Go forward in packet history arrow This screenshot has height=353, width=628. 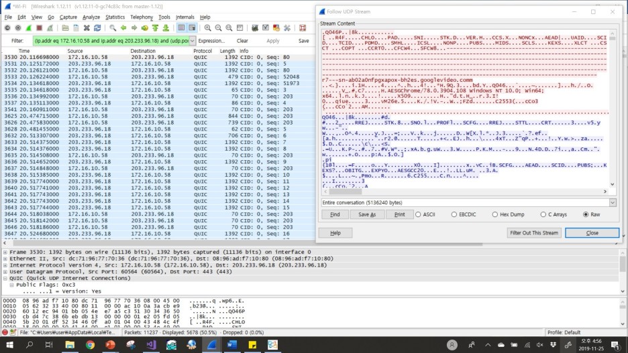(x=134, y=28)
